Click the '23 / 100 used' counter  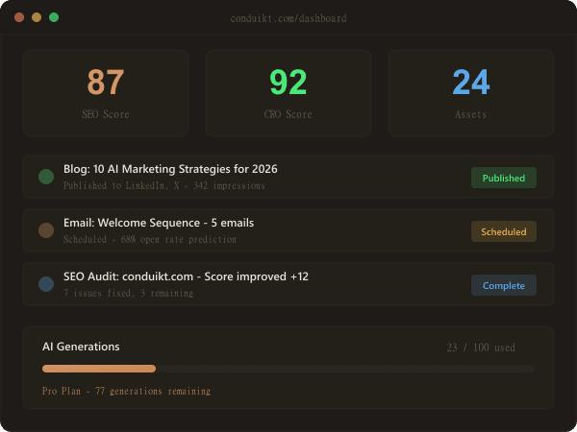pyautogui.click(x=481, y=348)
